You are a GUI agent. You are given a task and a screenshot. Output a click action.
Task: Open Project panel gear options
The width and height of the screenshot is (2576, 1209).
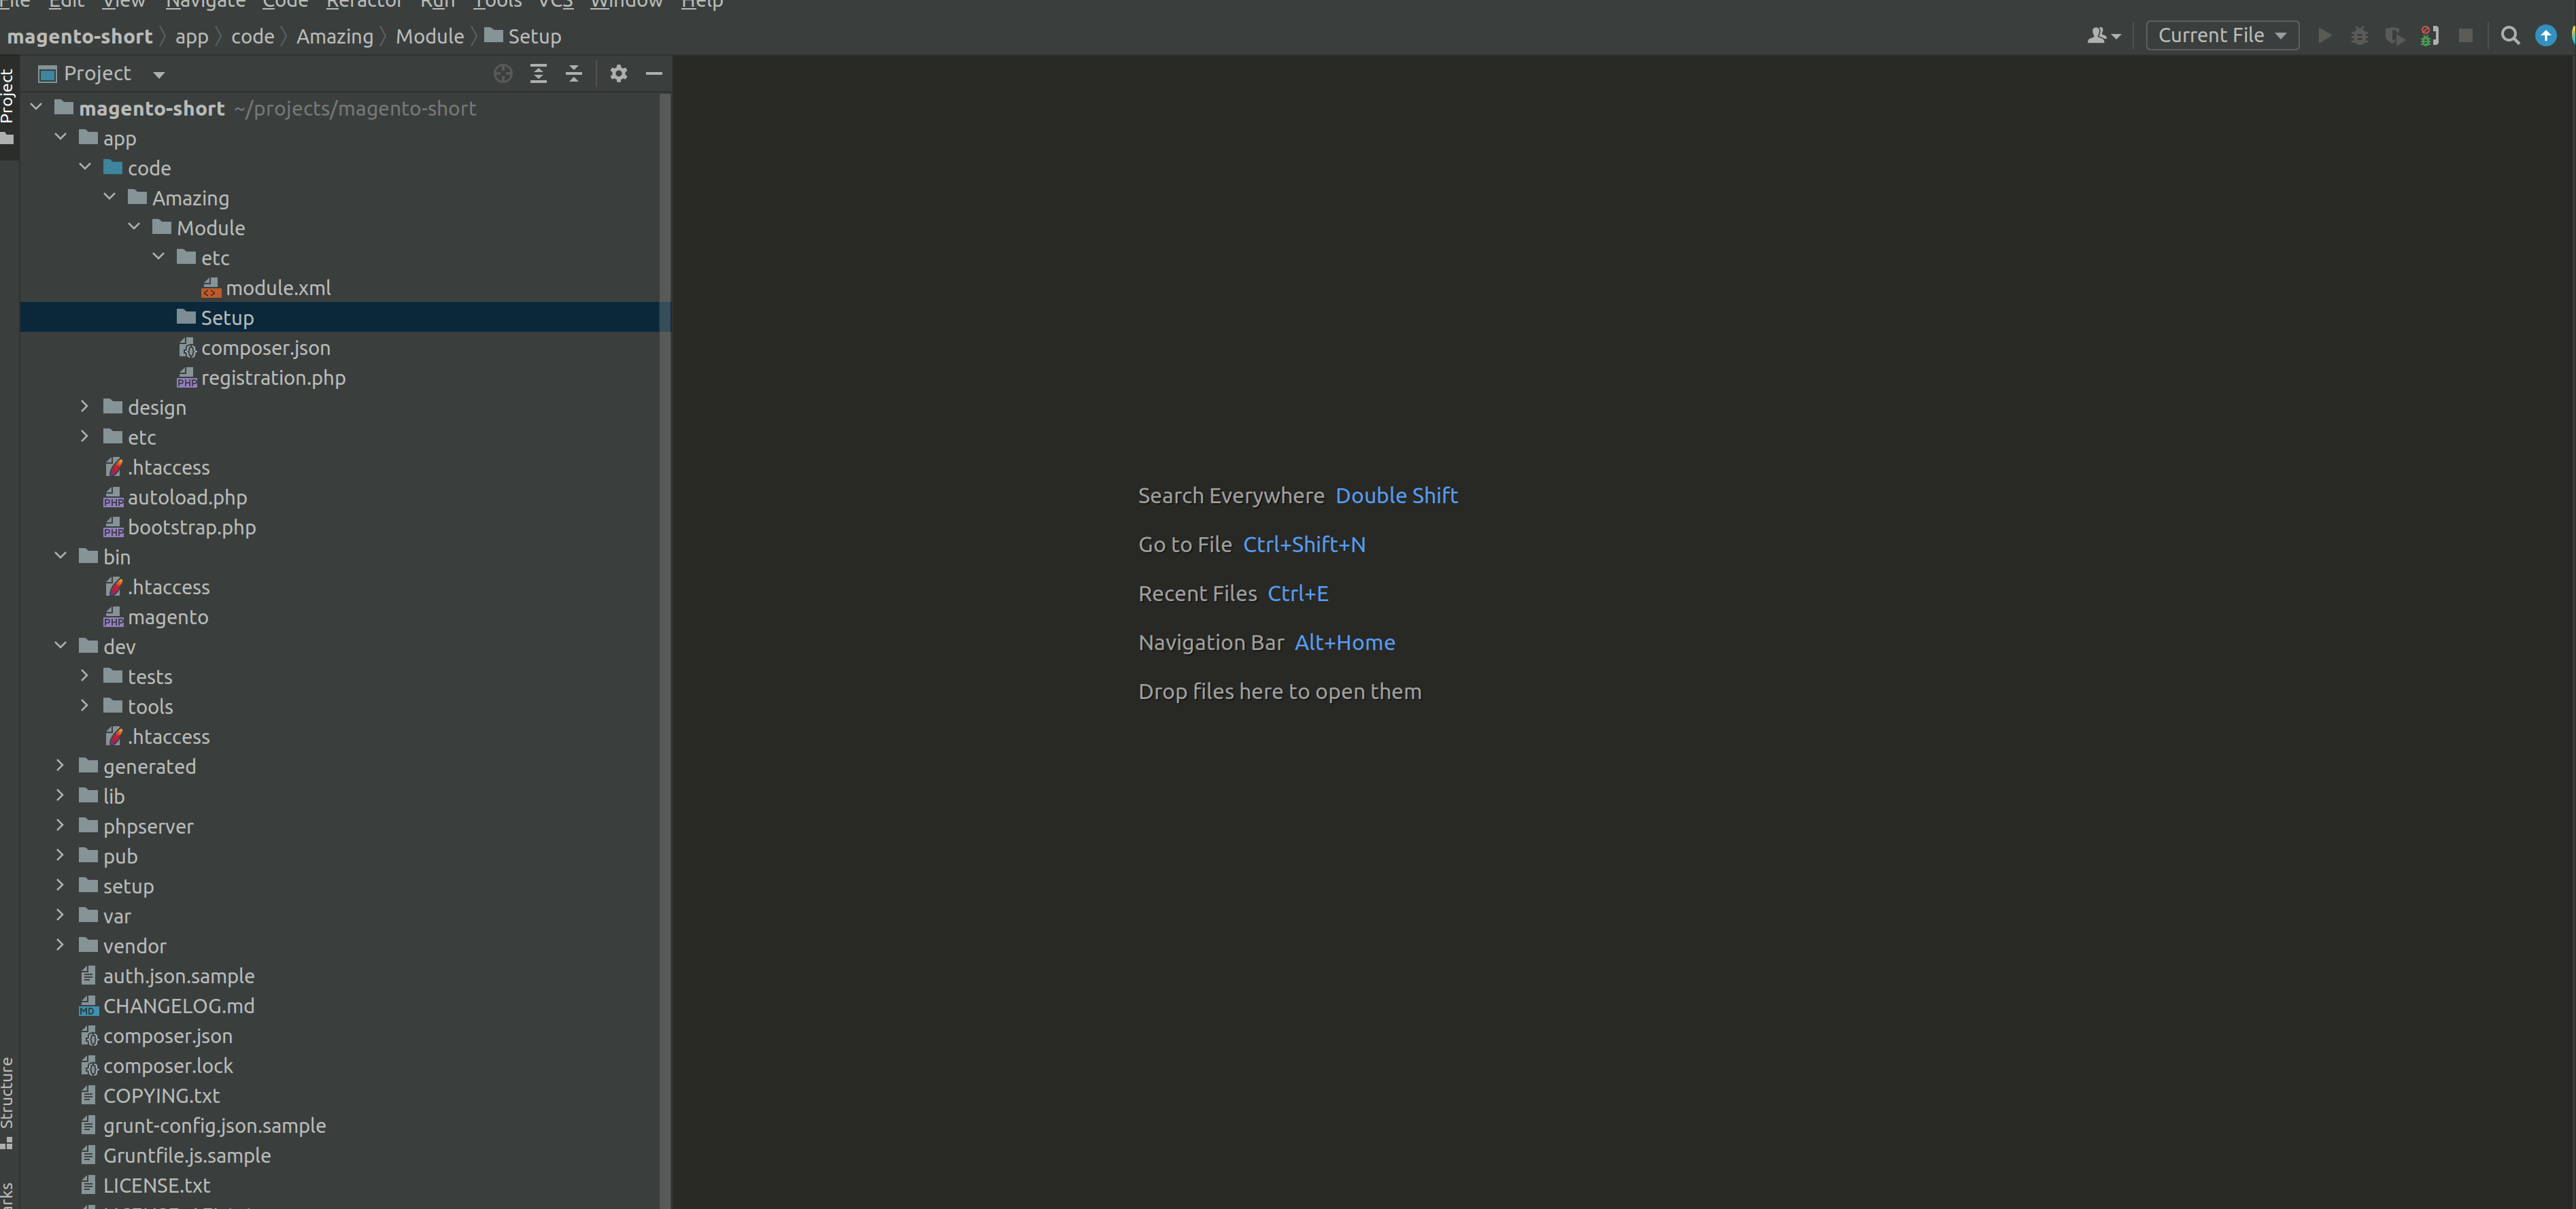(618, 73)
